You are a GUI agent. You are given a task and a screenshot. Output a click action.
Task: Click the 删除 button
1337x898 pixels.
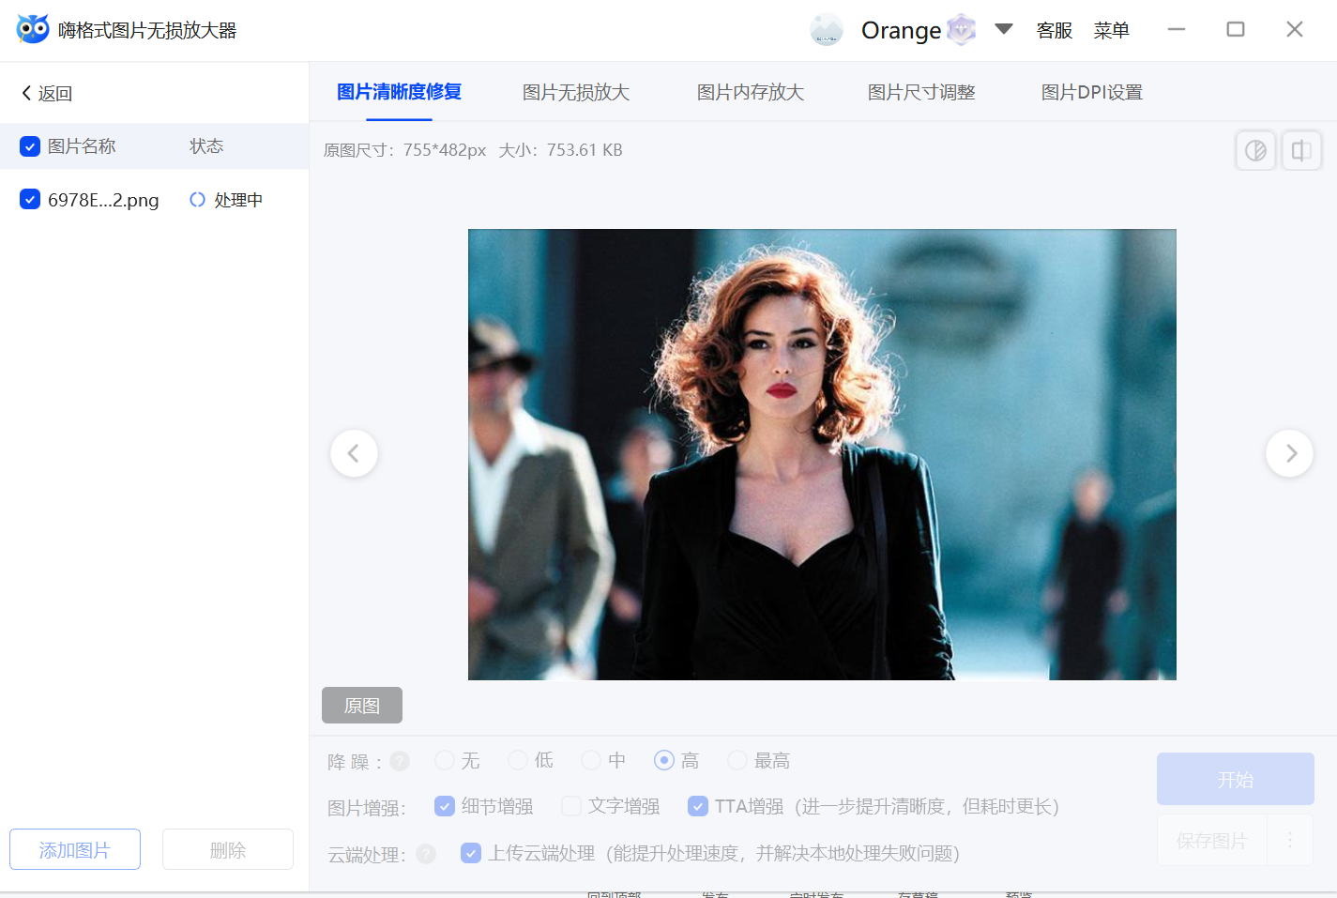pyautogui.click(x=228, y=849)
